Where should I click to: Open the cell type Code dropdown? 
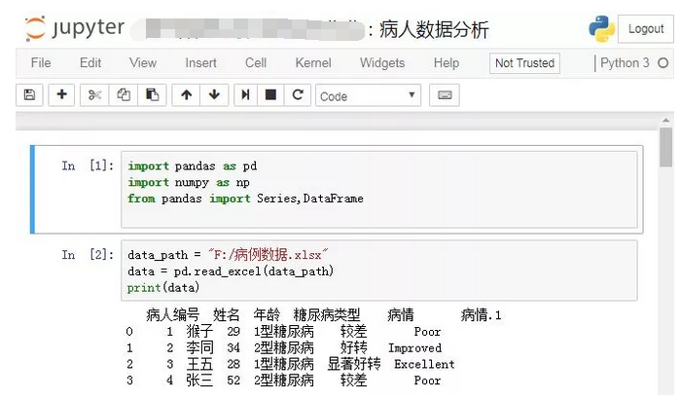(x=368, y=95)
